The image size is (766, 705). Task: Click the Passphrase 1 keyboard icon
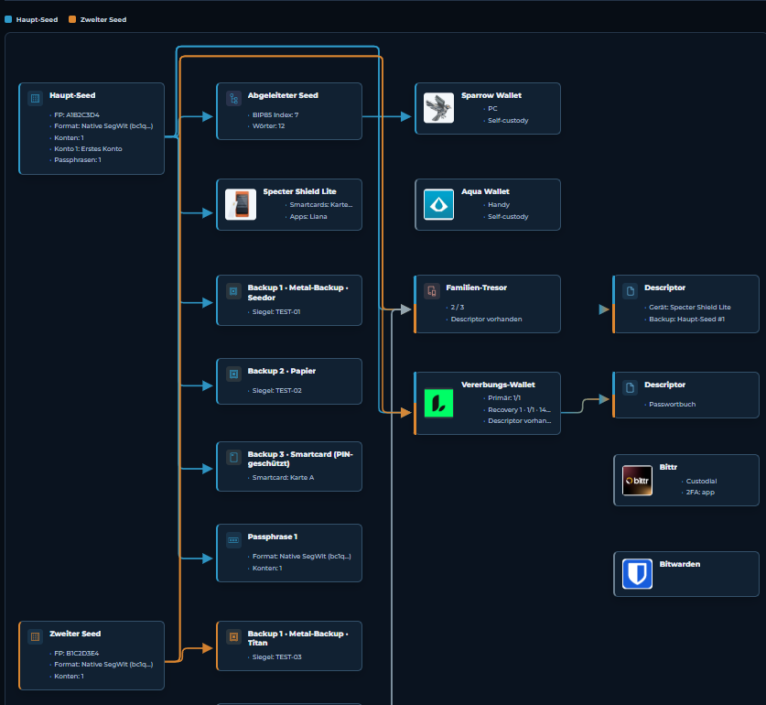[x=233, y=540]
